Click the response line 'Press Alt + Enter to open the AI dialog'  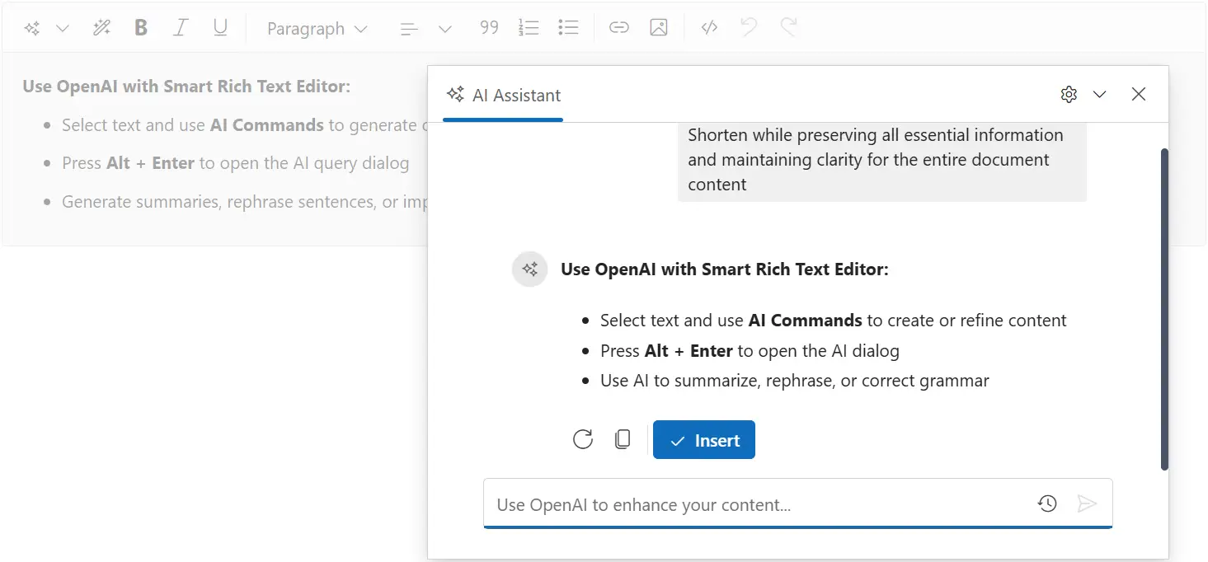pos(750,351)
